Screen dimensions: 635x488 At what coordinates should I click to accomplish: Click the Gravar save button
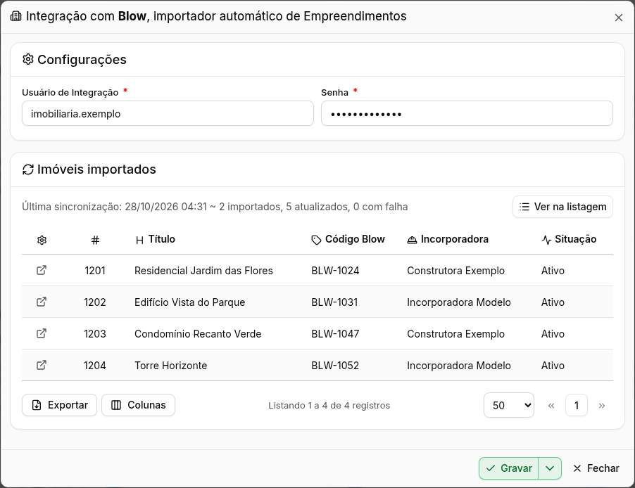509,468
